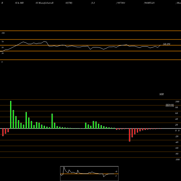
Task: Click the '70' label on RSI axis
Action: (x=3, y=42)
